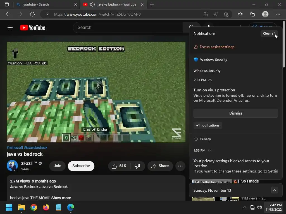Image resolution: width=286 pixels, height=214 pixels.
Task: Mute the YouTube tab audio icon
Action: coord(92,4)
